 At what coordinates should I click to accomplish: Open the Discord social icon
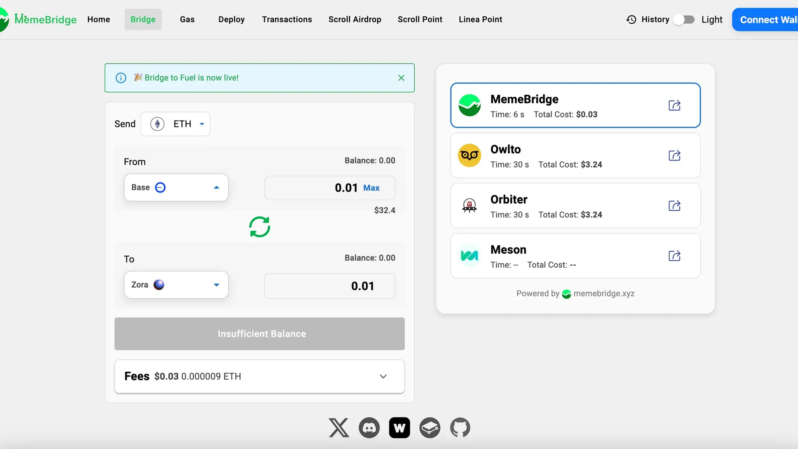[369, 428]
